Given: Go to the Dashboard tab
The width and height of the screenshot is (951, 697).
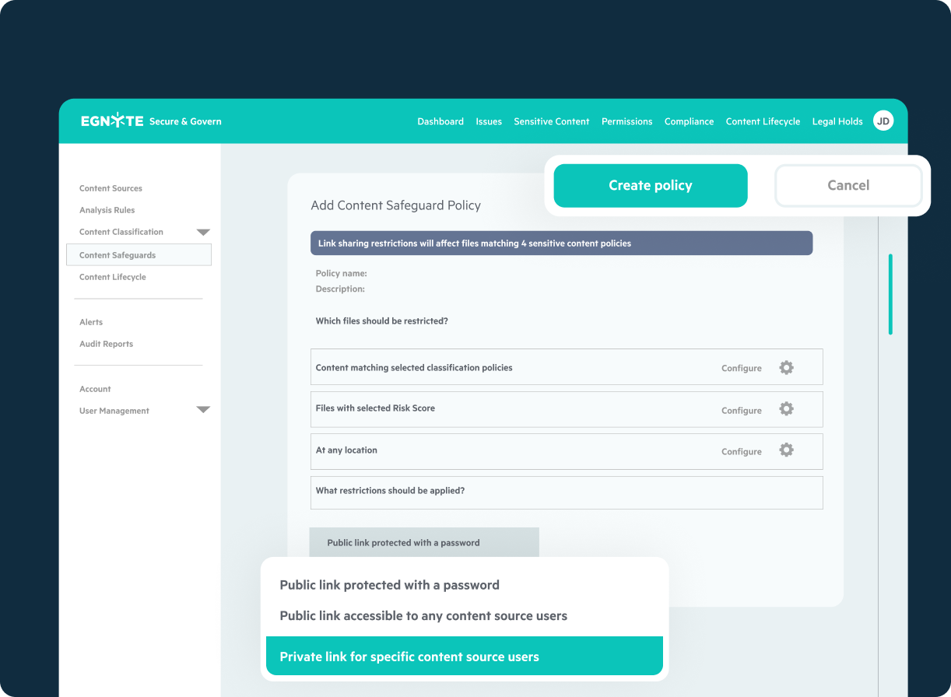Looking at the screenshot, I should (440, 121).
